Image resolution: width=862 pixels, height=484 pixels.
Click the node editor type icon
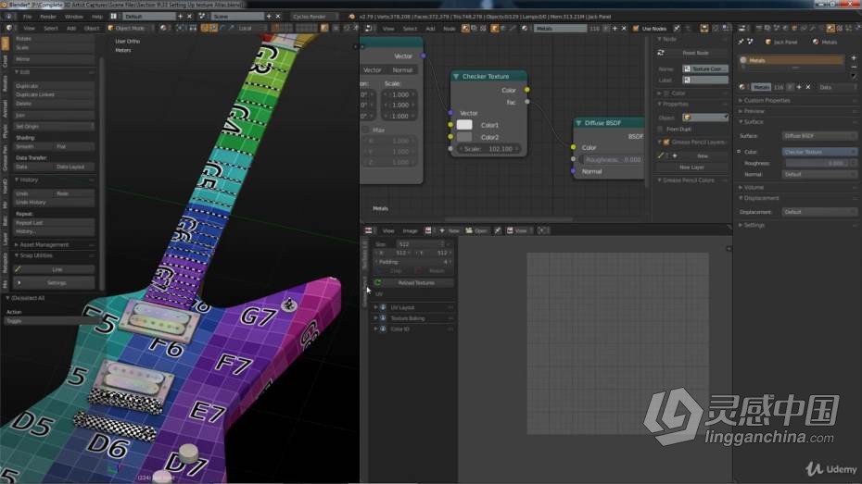click(368, 29)
